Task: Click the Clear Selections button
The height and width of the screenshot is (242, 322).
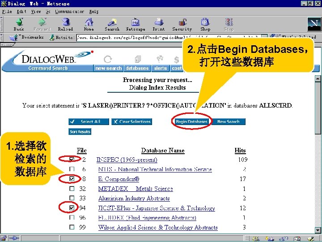Action: (132, 121)
